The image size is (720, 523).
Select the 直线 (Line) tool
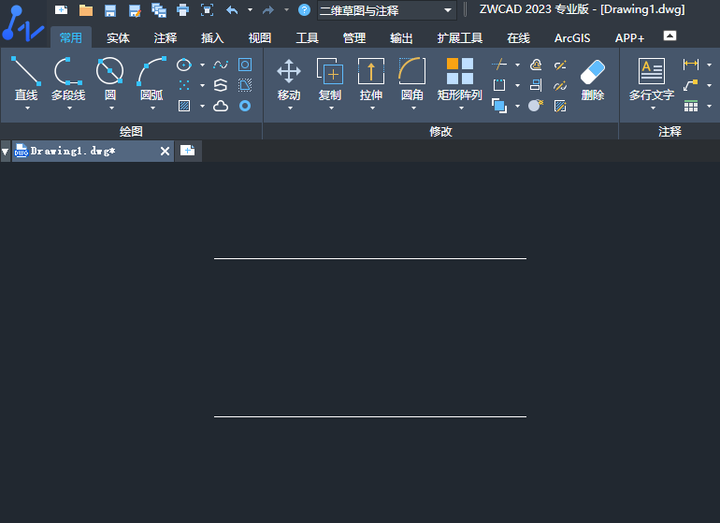[x=26, y=79]
